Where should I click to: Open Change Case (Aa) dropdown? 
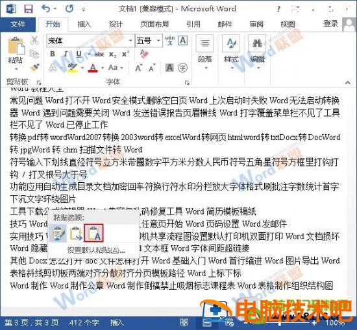click(x=116, y=67)
